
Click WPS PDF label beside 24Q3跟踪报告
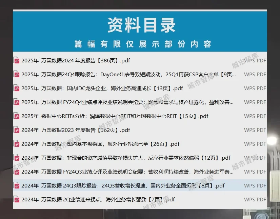(x=255, y=185)
